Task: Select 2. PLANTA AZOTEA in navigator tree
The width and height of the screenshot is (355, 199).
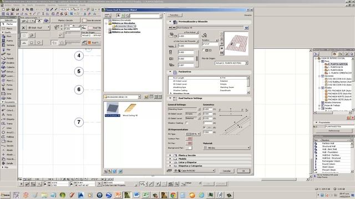Action: point(338,64)
